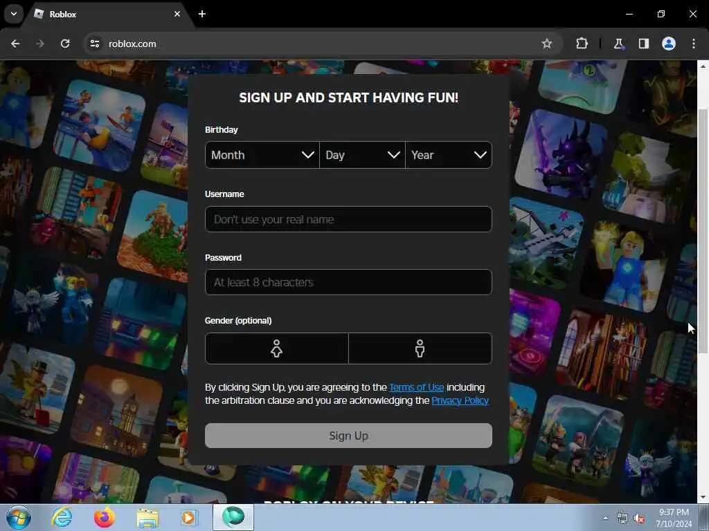The width and height of the screenshot is (709, 531).
Task: Select the male gender option
Action: click(420, 348)
